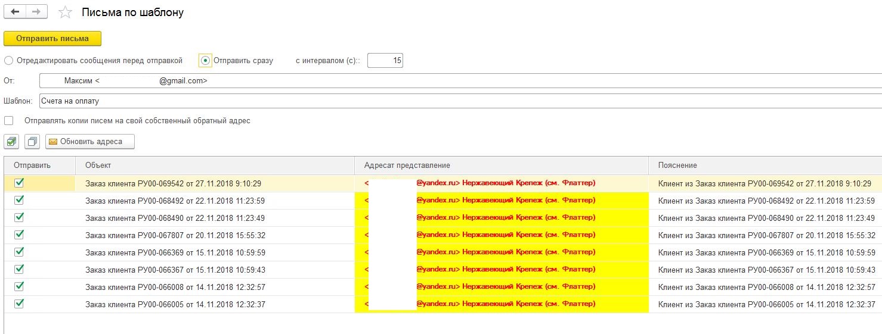Click the uncheck all rows icon
Viewport: 882px width, 334px height.
(32, 142)
